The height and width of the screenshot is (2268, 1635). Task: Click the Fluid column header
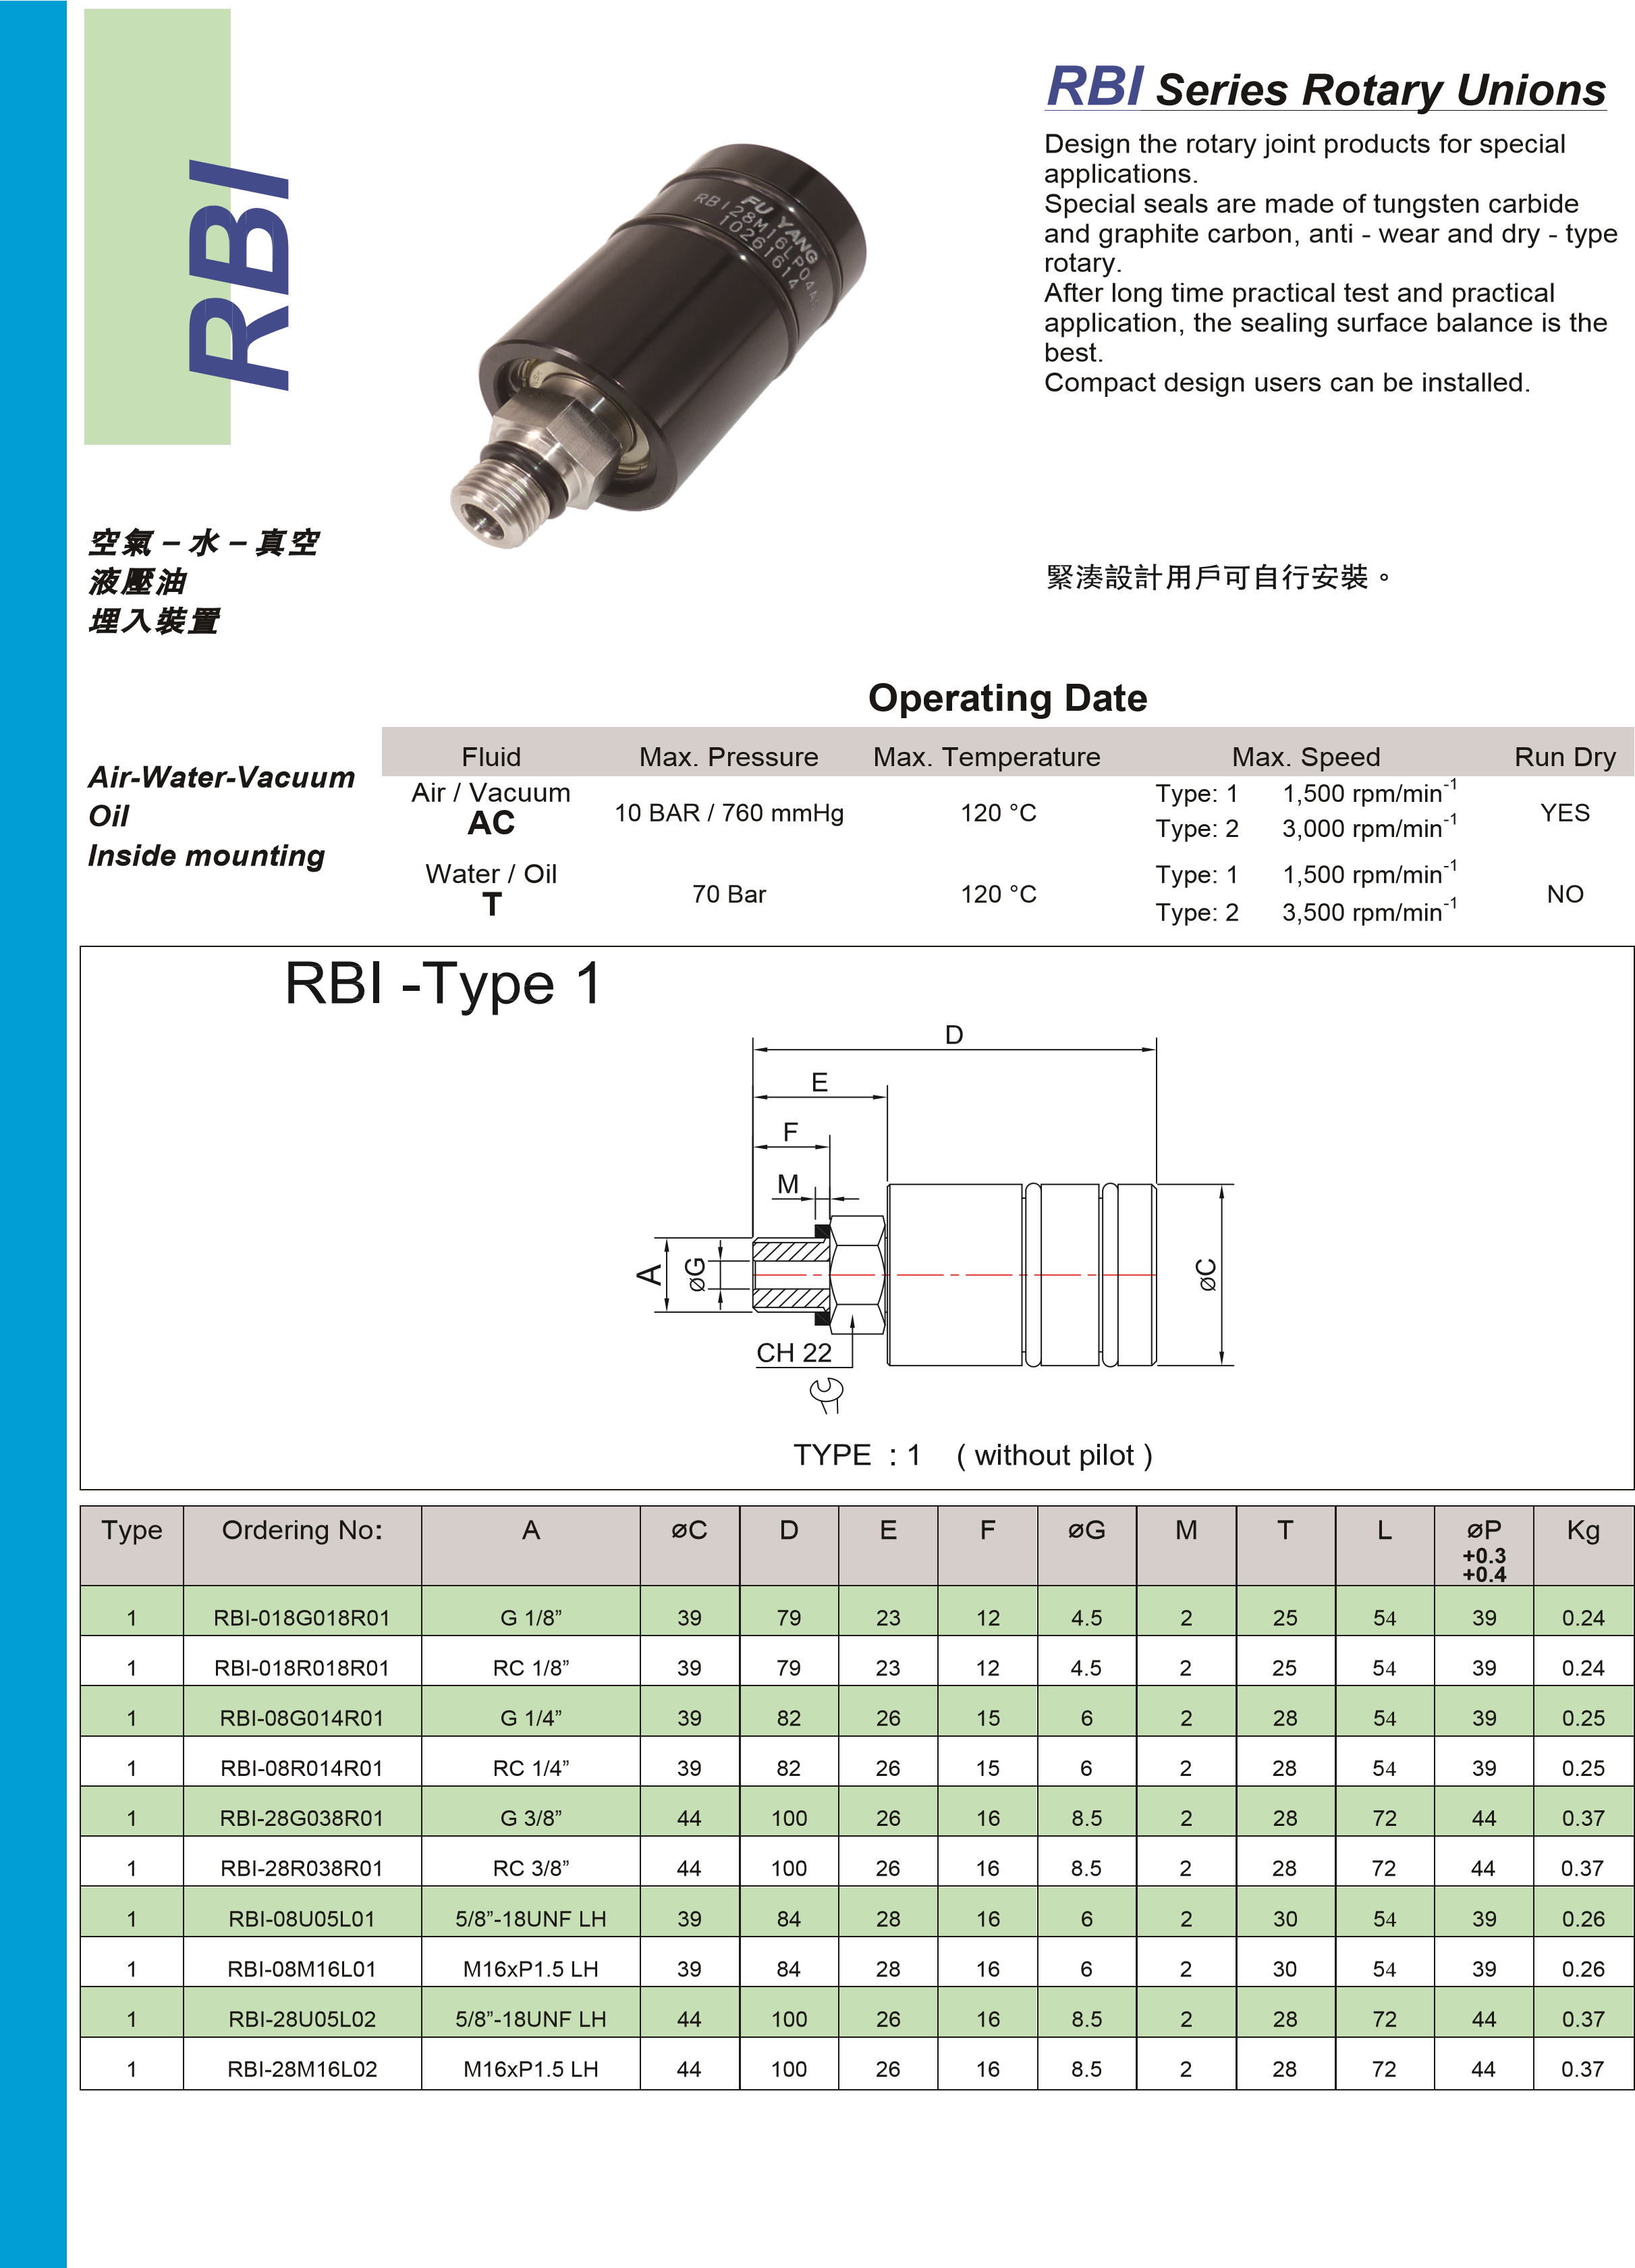491,757
